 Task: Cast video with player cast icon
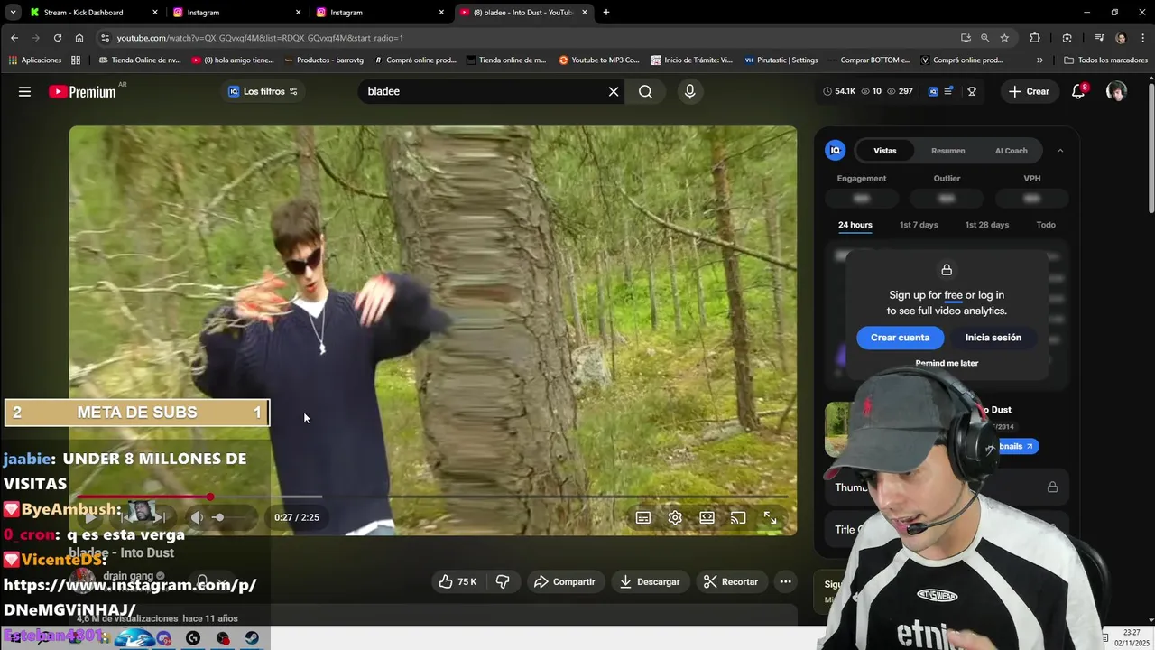click(x=738, y=517)
